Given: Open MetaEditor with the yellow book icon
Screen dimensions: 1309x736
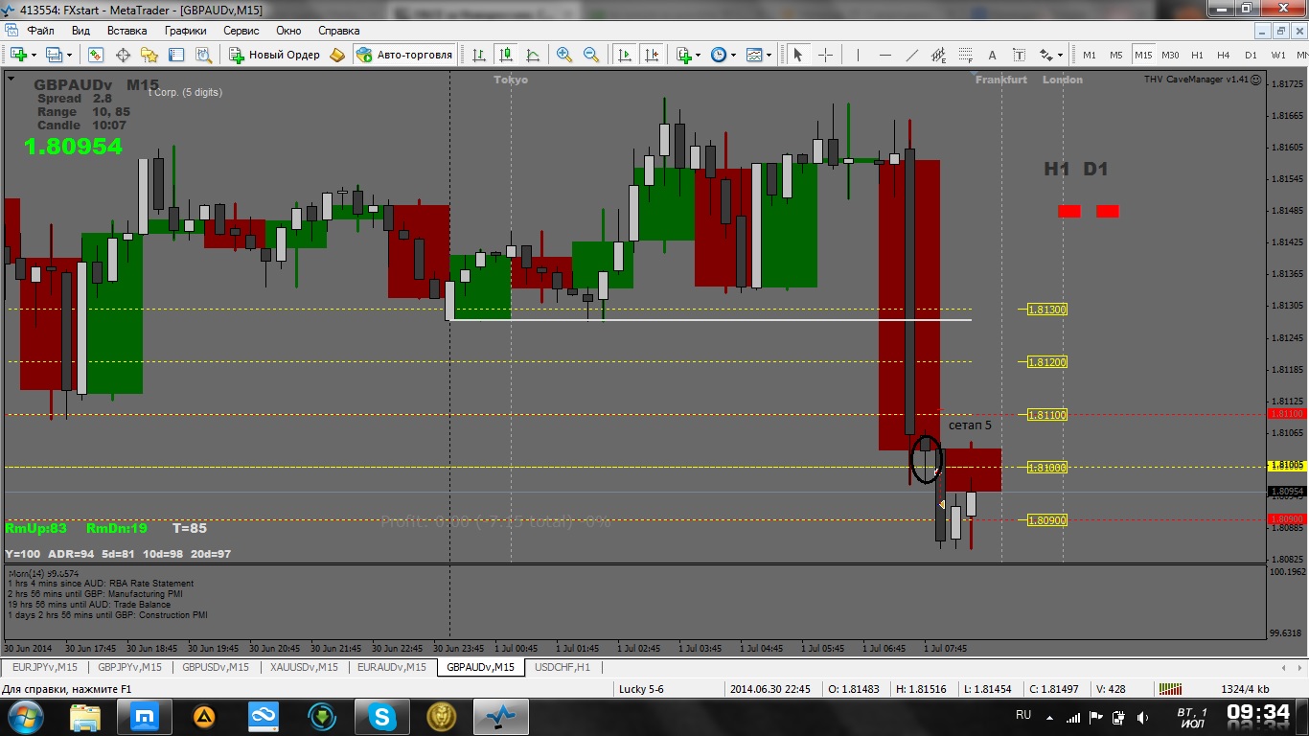Looking at the screenshot, I should 337,55.
